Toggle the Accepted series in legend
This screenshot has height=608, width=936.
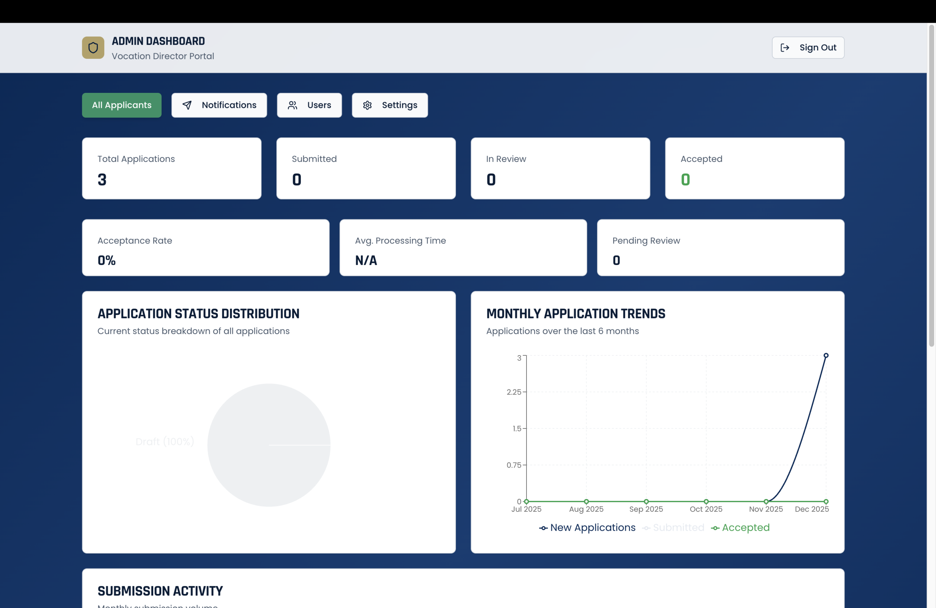[x=745, y=527]
